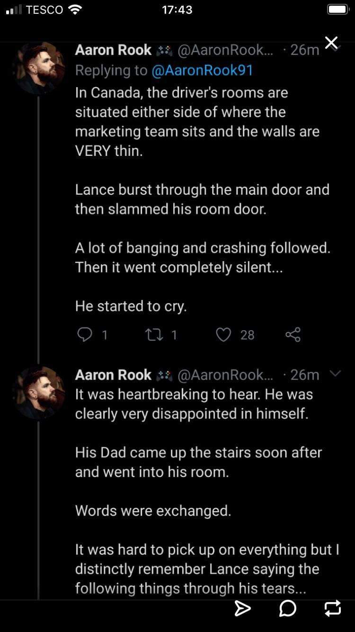
Task: Tap the battery indicator in status bar
Action: [338, 10]
